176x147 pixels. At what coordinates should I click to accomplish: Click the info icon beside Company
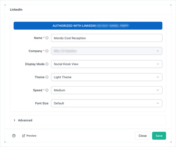47,51
